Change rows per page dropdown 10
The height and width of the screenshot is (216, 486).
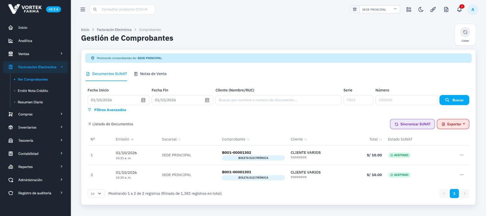pos(96,194)
